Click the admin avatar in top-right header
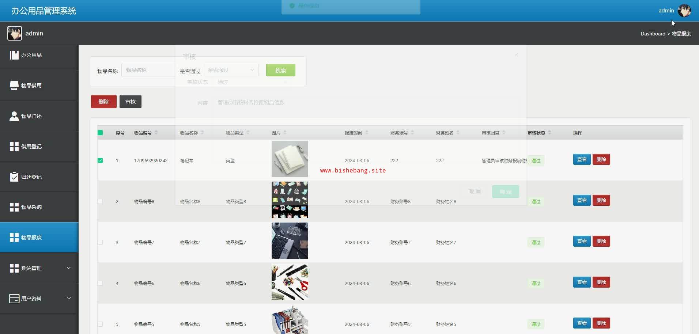This screenshot has width=699, height=334. coord(684,11)
